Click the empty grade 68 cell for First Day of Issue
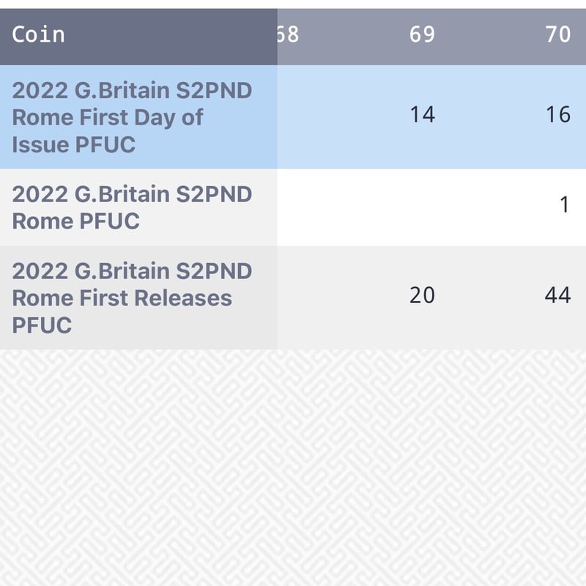 (x=308, y=114)
